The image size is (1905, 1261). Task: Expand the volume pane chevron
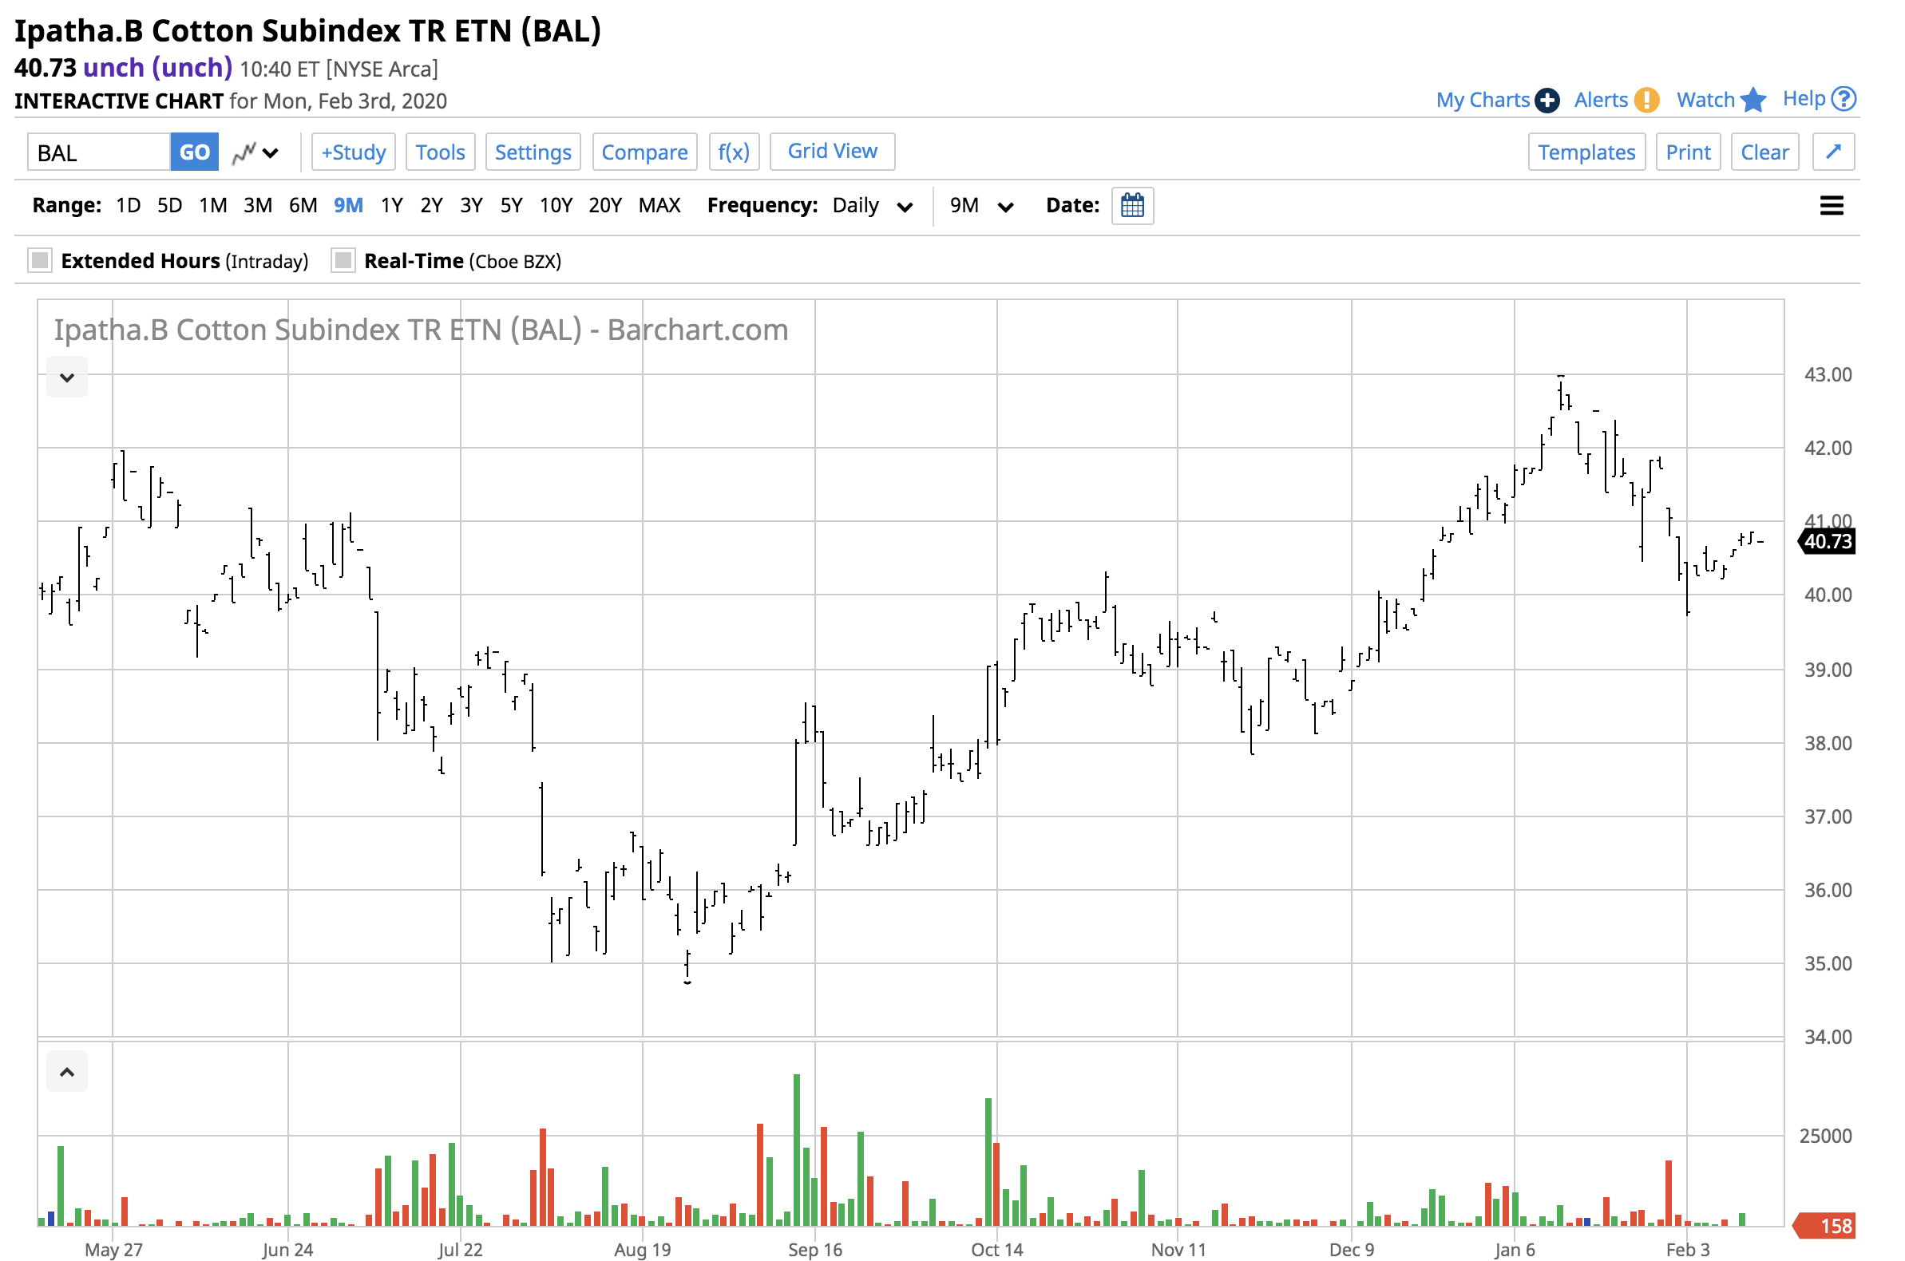[x=67, y=1072]
